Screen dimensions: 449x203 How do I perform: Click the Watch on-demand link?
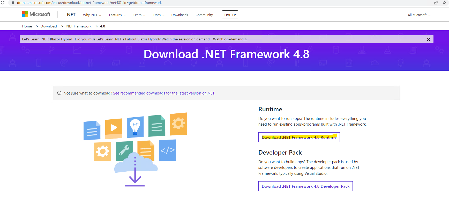(230, 39)
